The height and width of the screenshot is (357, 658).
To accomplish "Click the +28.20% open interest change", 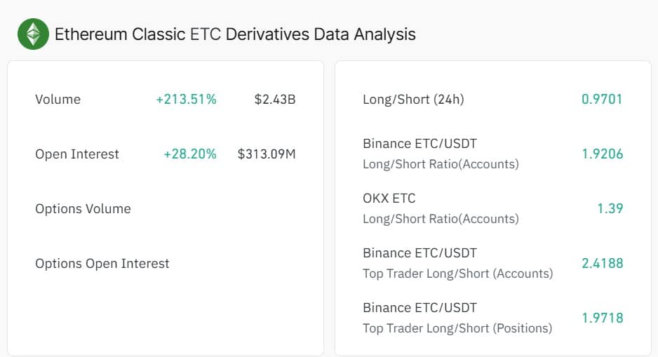I will pyautogui.click(x=190, y=154).
